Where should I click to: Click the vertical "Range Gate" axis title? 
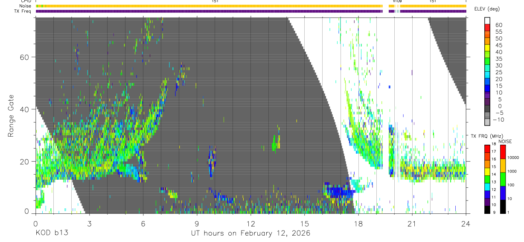11,116
